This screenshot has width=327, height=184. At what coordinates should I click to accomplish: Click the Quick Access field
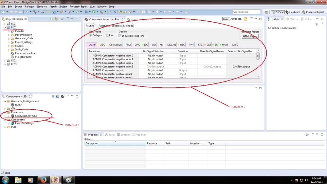click(246, 12)
